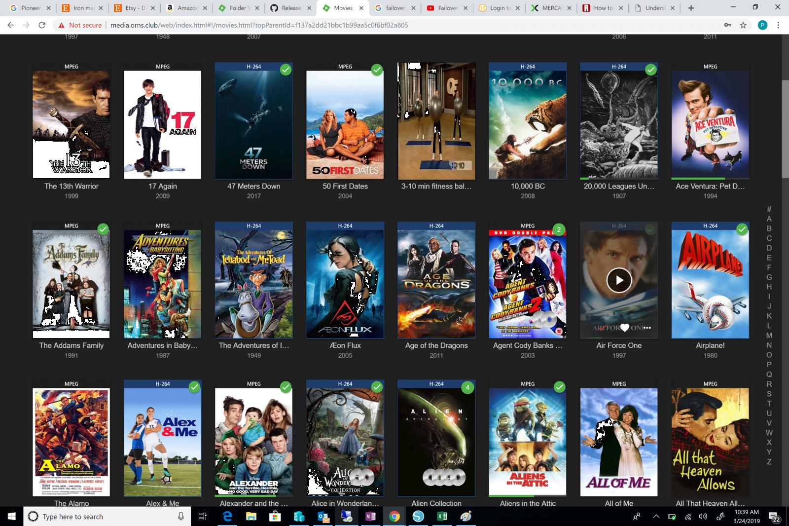Screen dimensions: 789x526
Task: Open Excel from the taskbar
Action: pyautogui.click(x=442, y=517)
